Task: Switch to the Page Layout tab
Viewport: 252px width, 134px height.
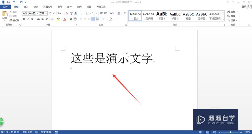Action: coord(48,7)
